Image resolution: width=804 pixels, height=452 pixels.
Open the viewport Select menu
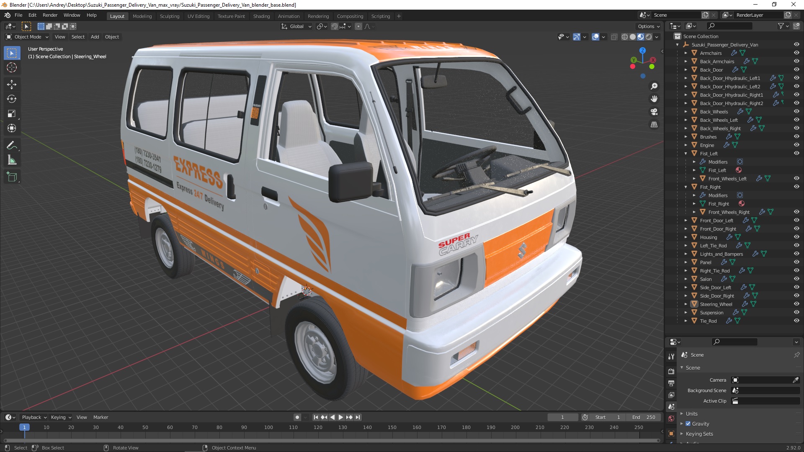coord(78,37)
